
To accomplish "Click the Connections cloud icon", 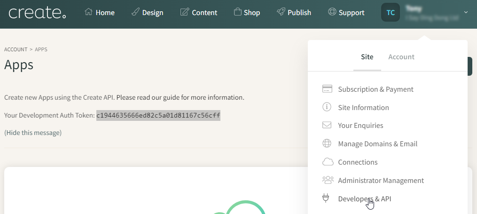I will click(x=328, y=162).
